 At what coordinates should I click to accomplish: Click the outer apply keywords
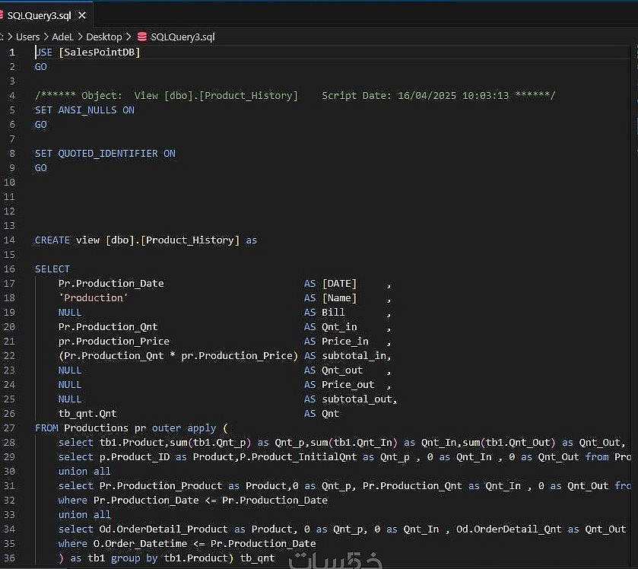(x=184, y=428)
